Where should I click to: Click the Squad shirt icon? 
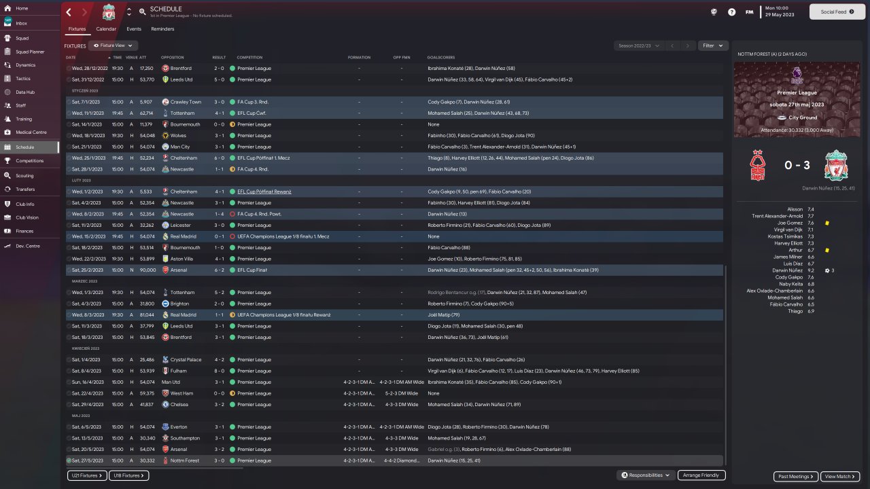[7, 38]
